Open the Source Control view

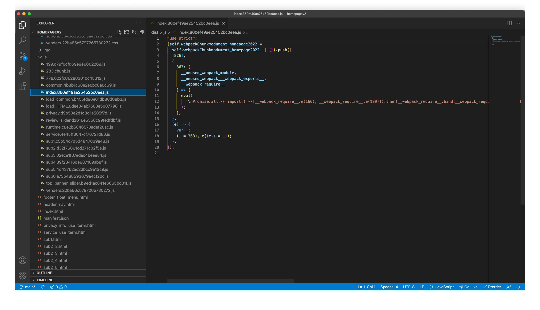click(x=22, y=56)
